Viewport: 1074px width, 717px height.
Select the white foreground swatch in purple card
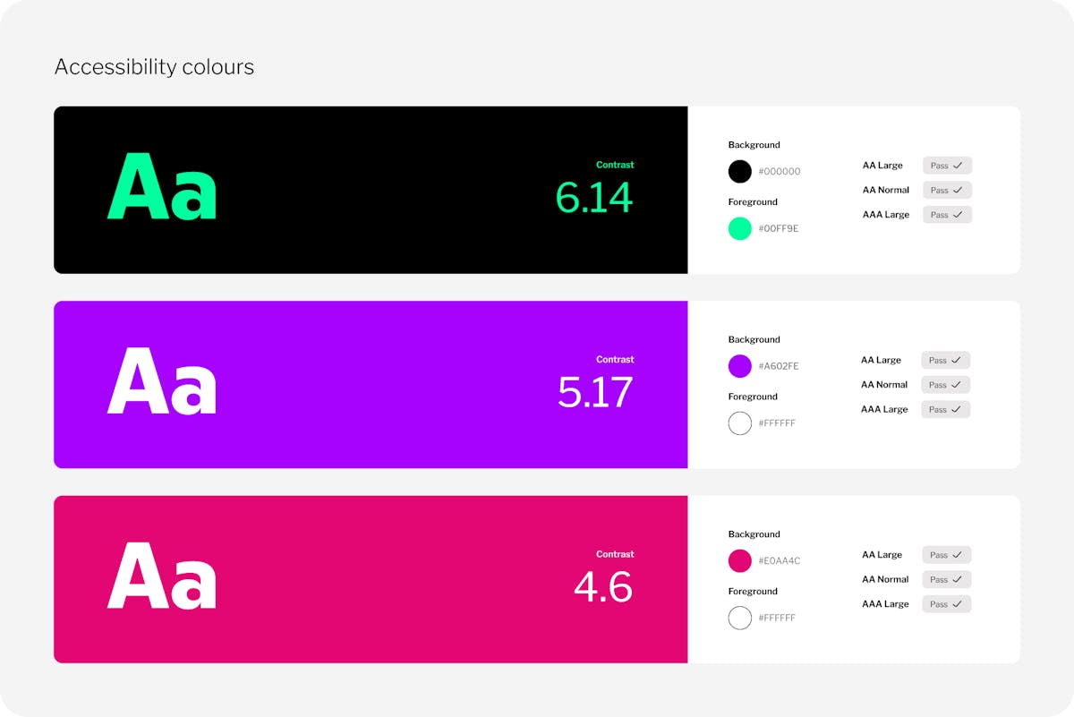pyautogui.click(x=740, y=423)
